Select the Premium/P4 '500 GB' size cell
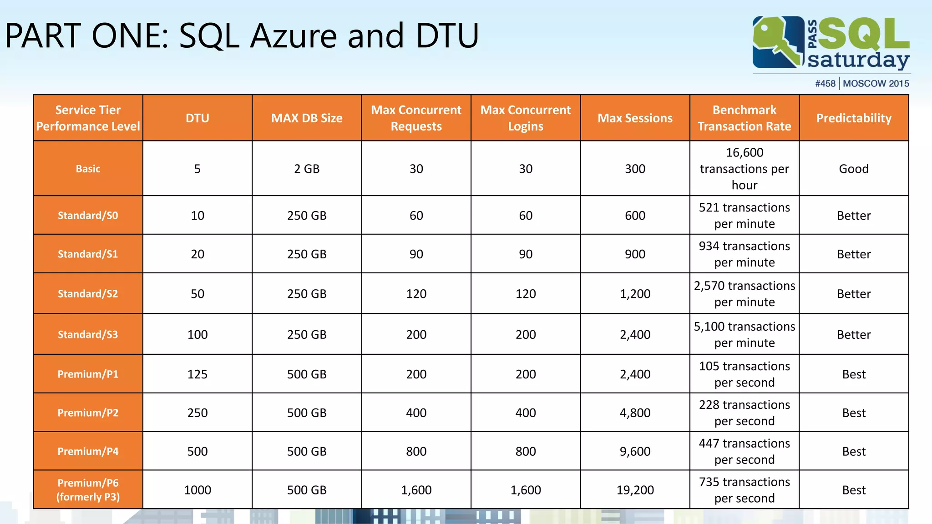932x524 pixels. [307, 451]
